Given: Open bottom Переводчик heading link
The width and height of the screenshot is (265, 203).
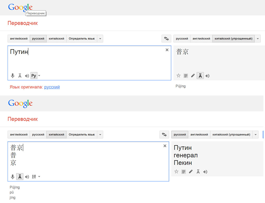Looking at the screenshot, I should [x=23, y=119].
